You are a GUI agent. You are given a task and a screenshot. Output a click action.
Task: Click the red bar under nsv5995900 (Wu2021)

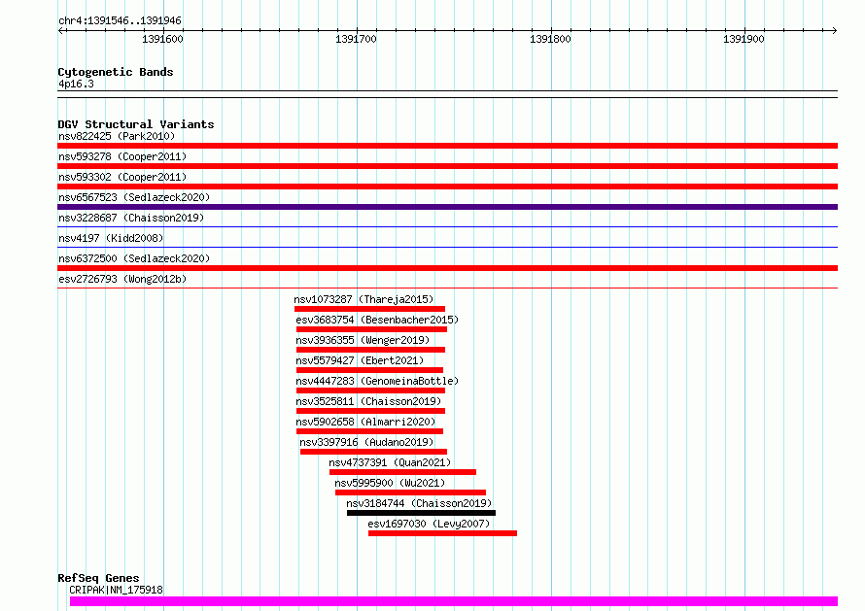coord(410,492)
